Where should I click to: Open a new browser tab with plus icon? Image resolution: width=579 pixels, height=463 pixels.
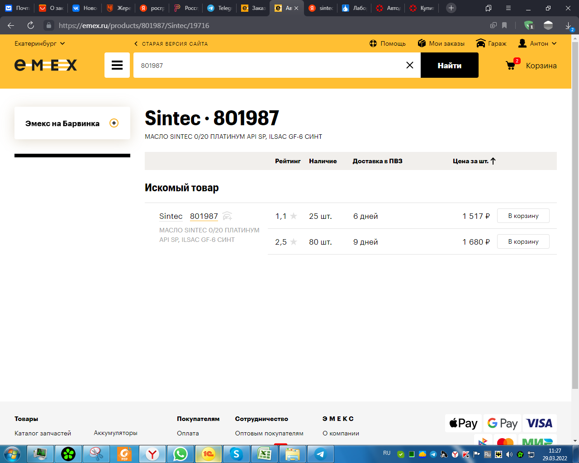pyautogui.click(x=451, y=8)
